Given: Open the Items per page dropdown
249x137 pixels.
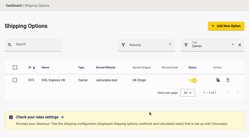Looking at the screenshot, I should coord(188,93).
